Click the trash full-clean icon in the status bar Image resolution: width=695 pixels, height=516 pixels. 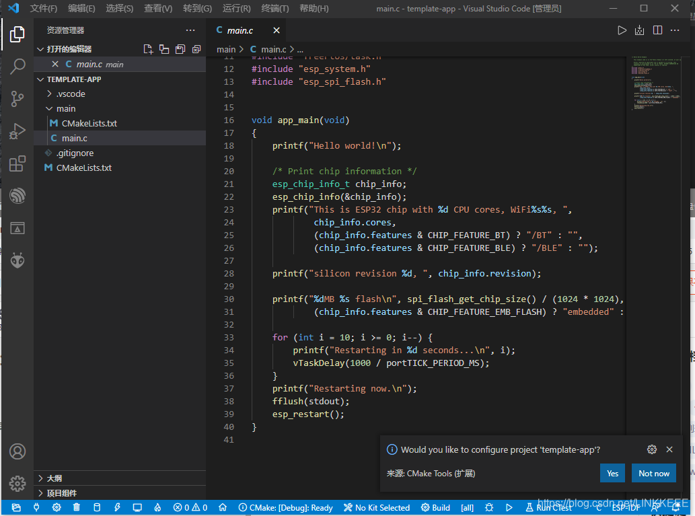[77, 507]
